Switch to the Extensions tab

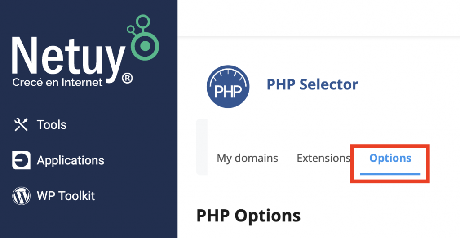323,158
